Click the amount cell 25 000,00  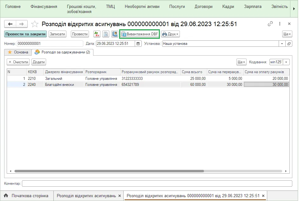coord(194,79)
